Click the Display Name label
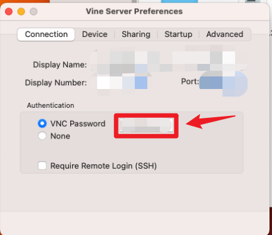The height and width of the screenshot is (235, 272). pos(60,65)
